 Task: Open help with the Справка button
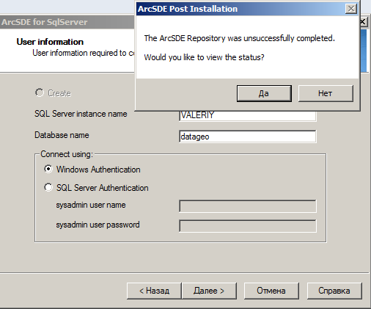(334, 291)
